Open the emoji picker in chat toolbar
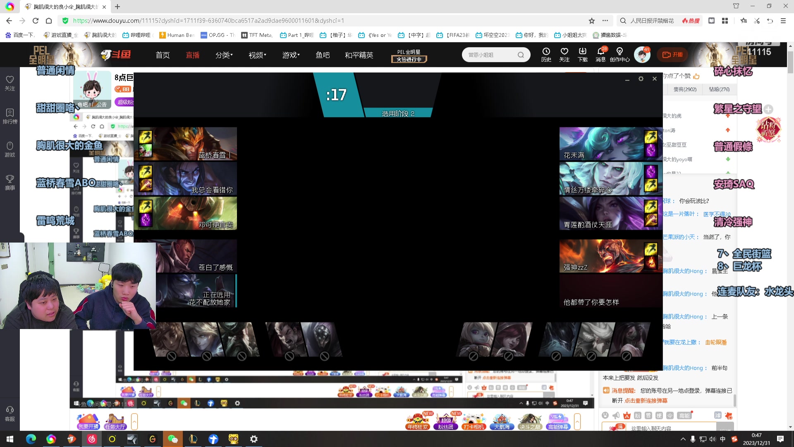 (605, 415)
